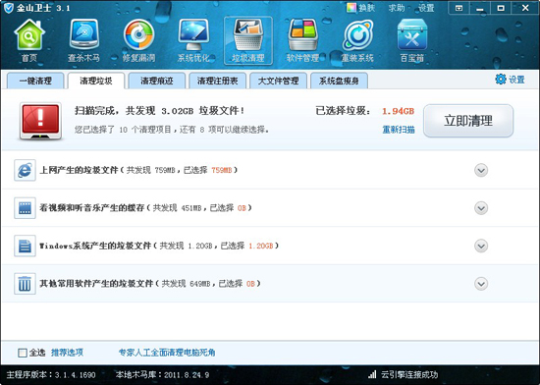Screen dimensions: 540x385
Task: Open 专家人工全面清理电脑死角 link
Action: click(x=167, y=353)
